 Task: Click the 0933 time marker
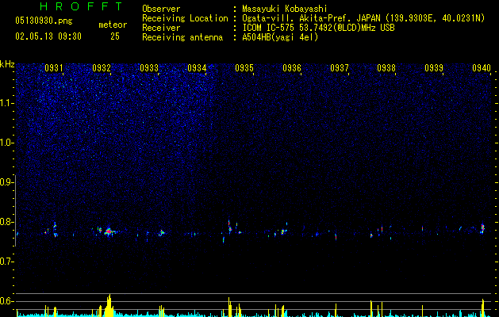pyautogui.click(x=149, y=67)
